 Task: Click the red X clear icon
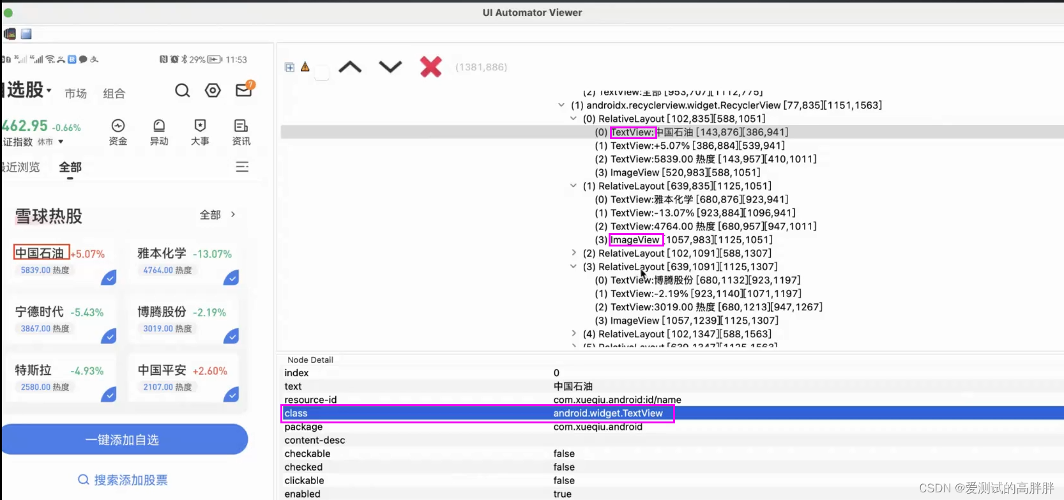[x=430, y=66]
